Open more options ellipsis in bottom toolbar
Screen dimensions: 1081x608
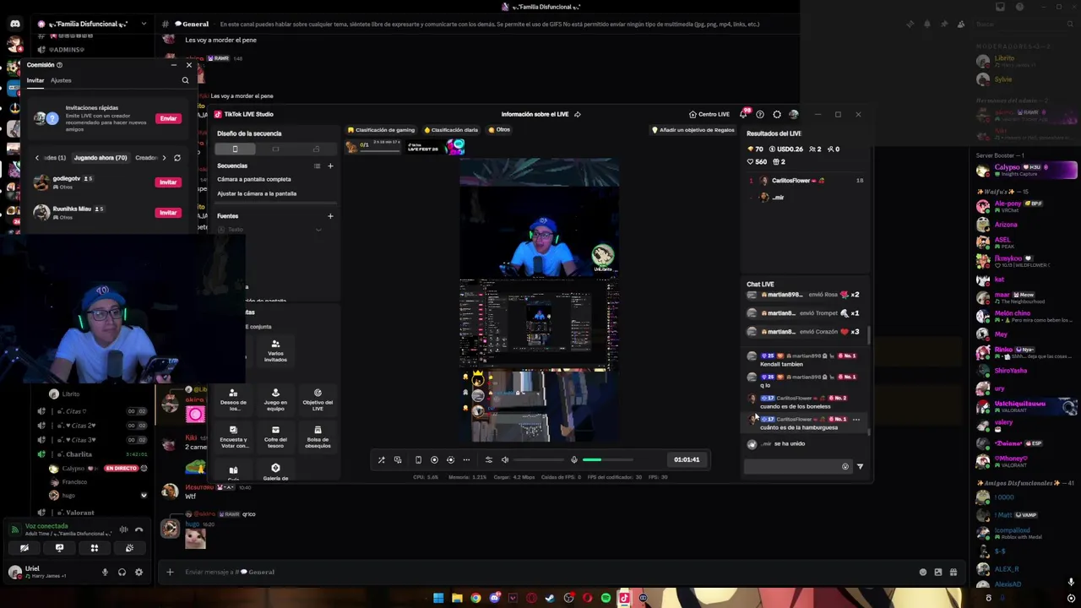(x=466, y=459)
